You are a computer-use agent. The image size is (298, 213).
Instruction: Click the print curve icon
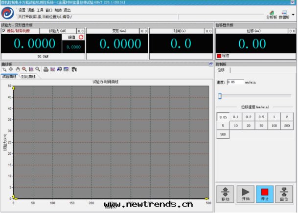pyautogui.click(x=46, y=69)
